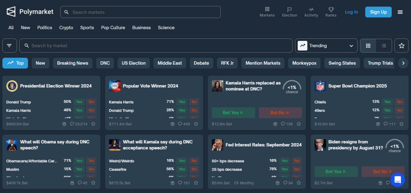The image size is (411, 193).
Task: Focus the Search markets field
Action: 140,12
